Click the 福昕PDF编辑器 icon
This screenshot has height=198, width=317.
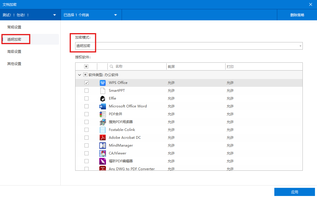point(102,161)
